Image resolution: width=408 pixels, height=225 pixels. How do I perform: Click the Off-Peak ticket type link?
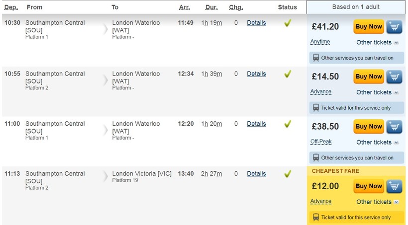coord(321,142)
